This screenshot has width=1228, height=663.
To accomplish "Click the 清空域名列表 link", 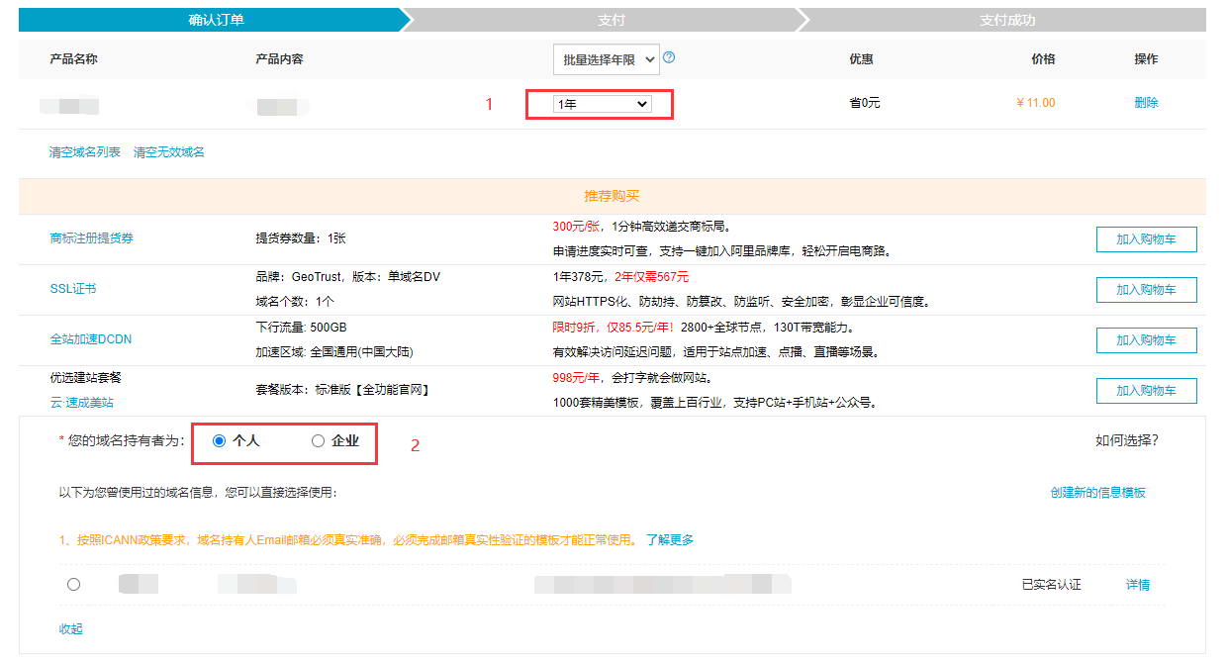I will [x=85, y=152].
